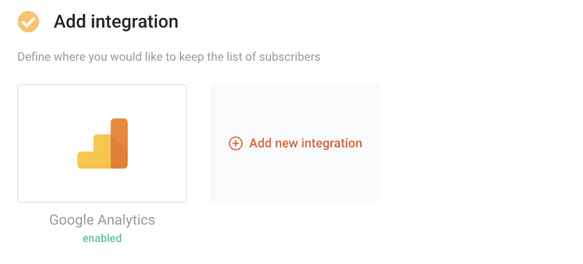Click the word subscribers in description
This screenshot has width=583, height=264.
[290, 57]
